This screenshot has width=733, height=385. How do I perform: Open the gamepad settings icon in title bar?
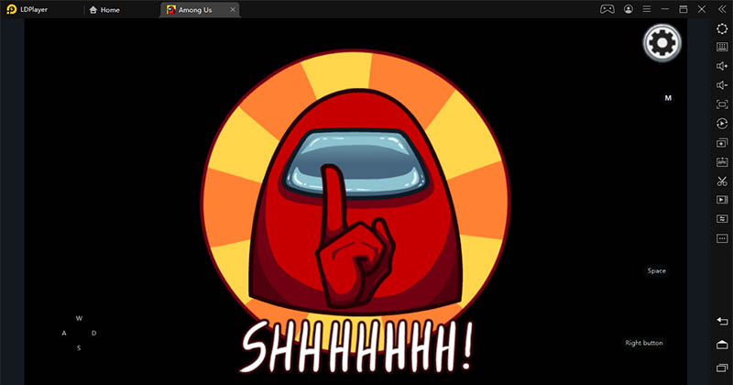tap(607, 9)
